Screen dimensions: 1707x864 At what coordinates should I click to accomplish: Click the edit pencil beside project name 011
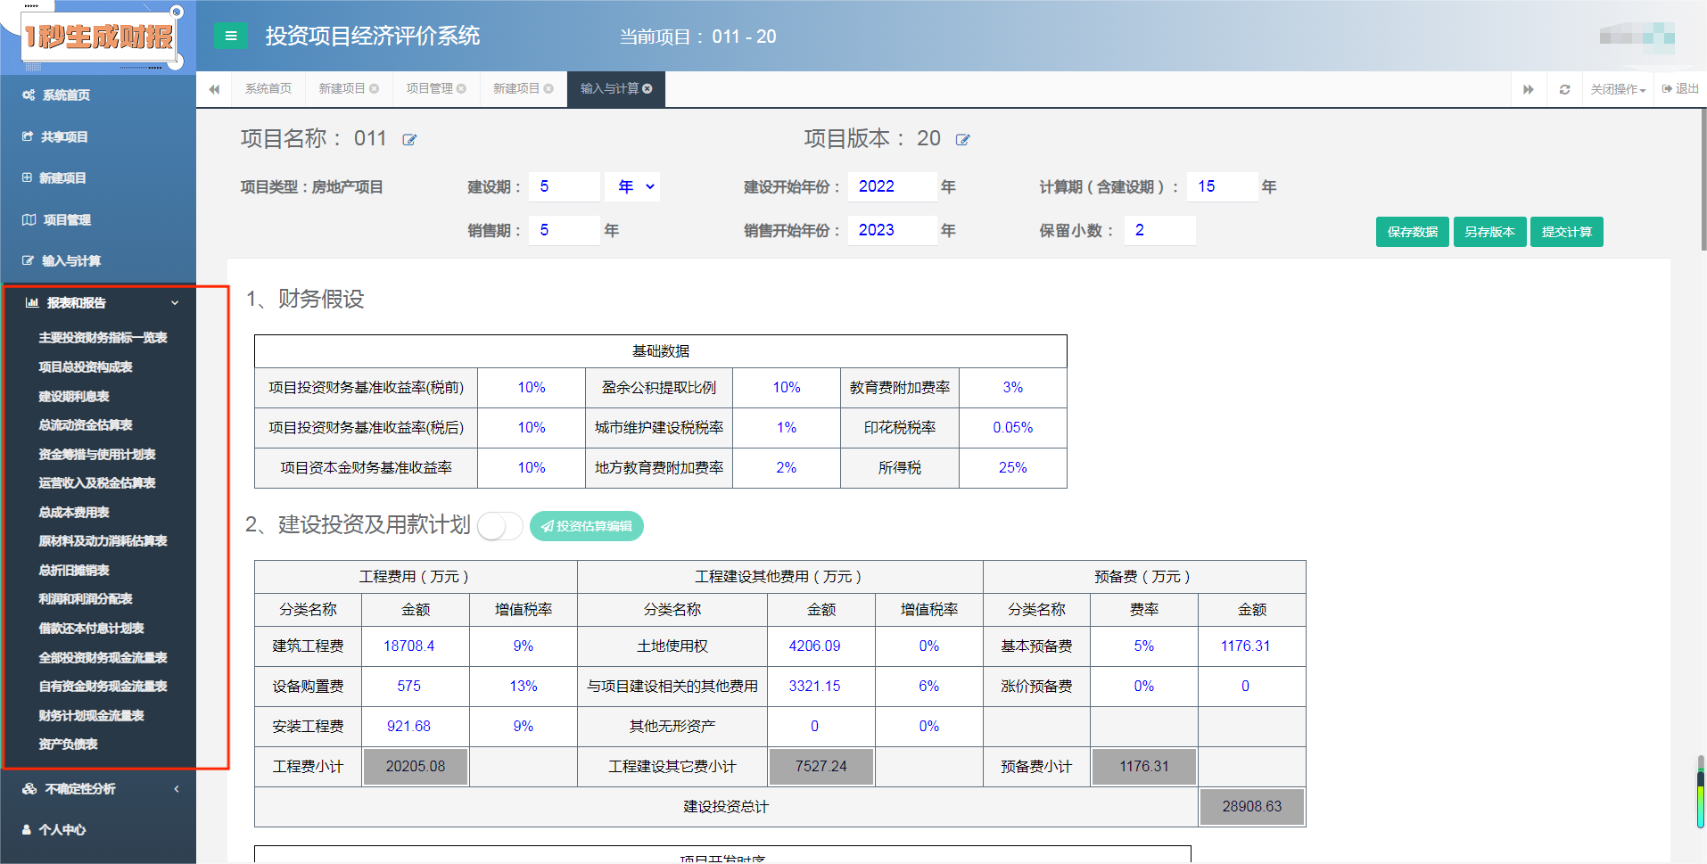[409, 139]
